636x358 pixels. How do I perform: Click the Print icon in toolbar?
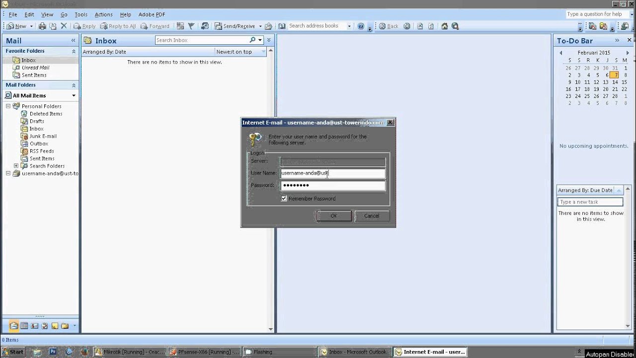[x=42, y=26]
